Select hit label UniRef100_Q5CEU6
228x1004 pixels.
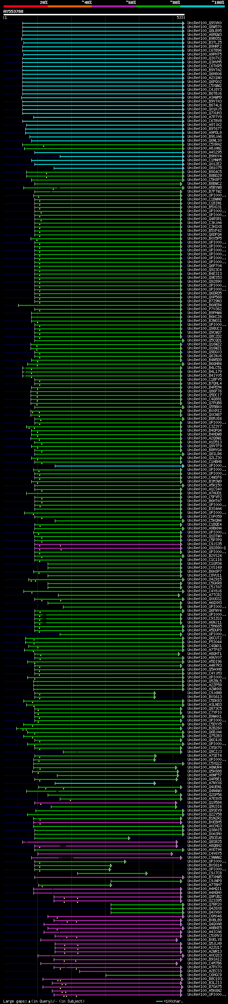[x=204, y=838]
